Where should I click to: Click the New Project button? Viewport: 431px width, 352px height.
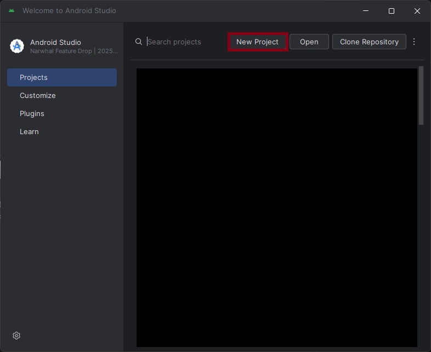258,42
